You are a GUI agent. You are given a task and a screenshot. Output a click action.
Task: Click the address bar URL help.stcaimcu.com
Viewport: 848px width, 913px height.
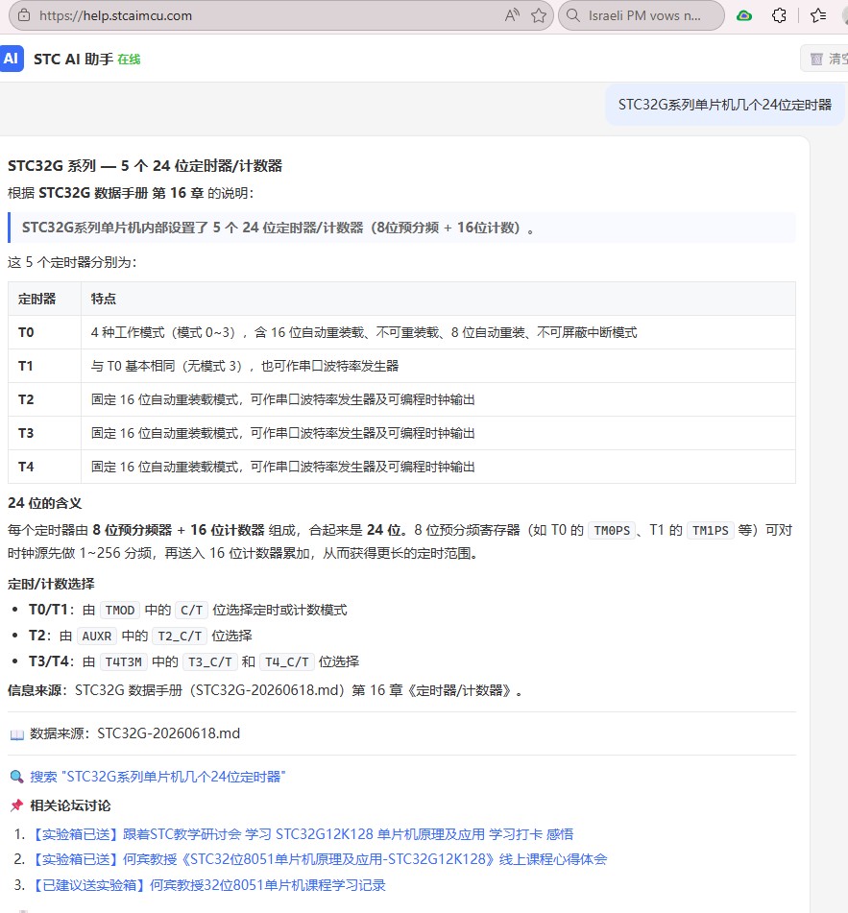[x=115, y=15]
